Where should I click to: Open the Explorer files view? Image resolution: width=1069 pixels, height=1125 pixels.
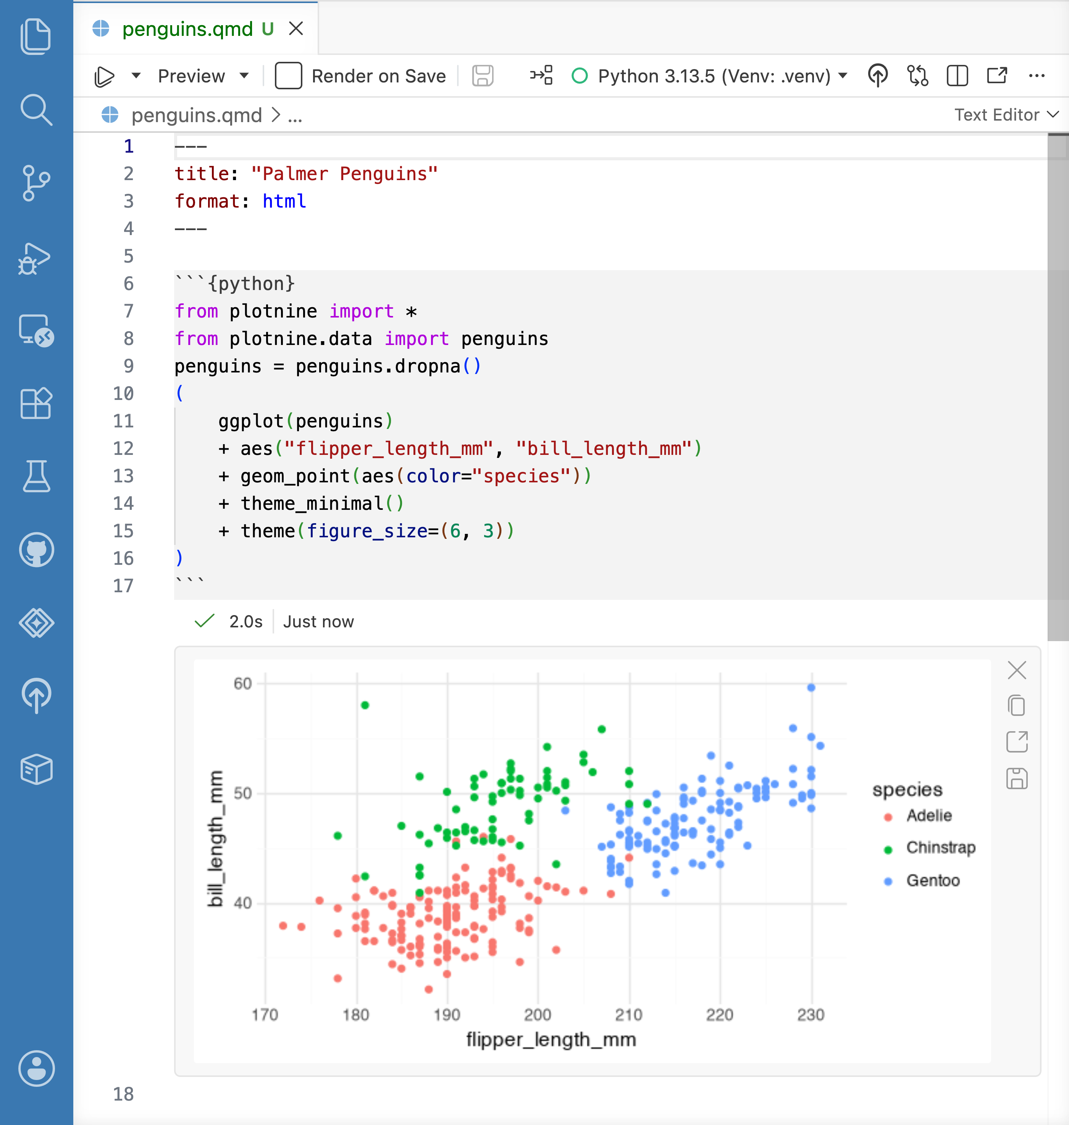[x=36, y=37]
